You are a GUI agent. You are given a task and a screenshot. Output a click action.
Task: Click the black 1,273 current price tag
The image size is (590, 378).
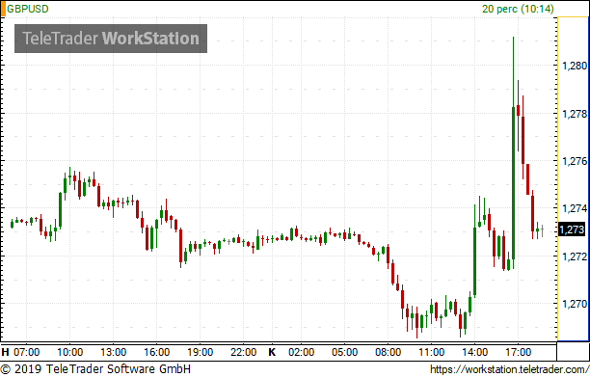click(x=572, y=229)
